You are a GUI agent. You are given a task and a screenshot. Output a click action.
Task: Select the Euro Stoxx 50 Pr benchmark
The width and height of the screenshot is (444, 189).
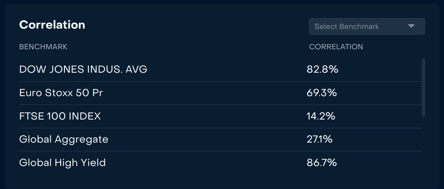62,93
